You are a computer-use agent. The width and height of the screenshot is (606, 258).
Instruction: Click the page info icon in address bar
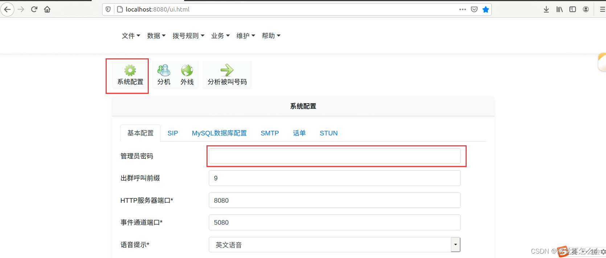(x=120, y=9)
